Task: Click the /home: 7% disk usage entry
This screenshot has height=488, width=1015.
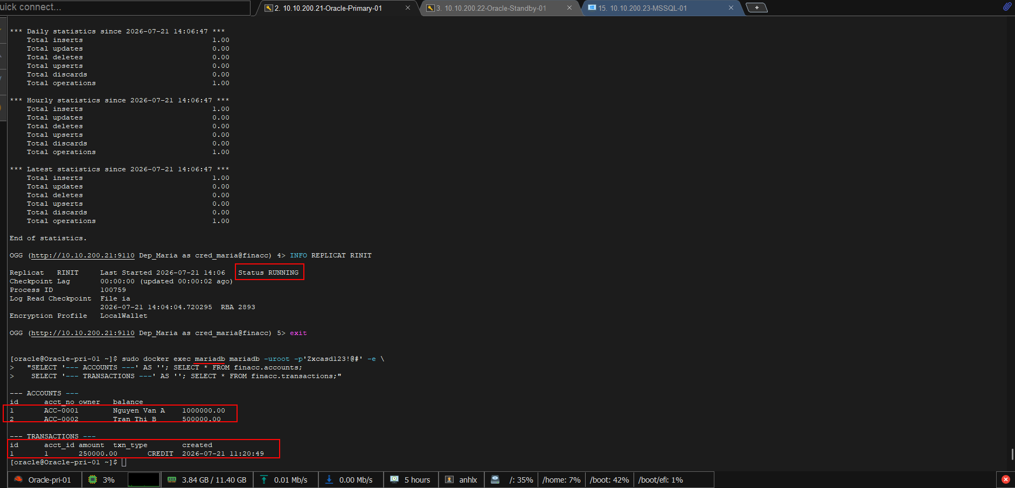Action: click(x=561, y=480)
